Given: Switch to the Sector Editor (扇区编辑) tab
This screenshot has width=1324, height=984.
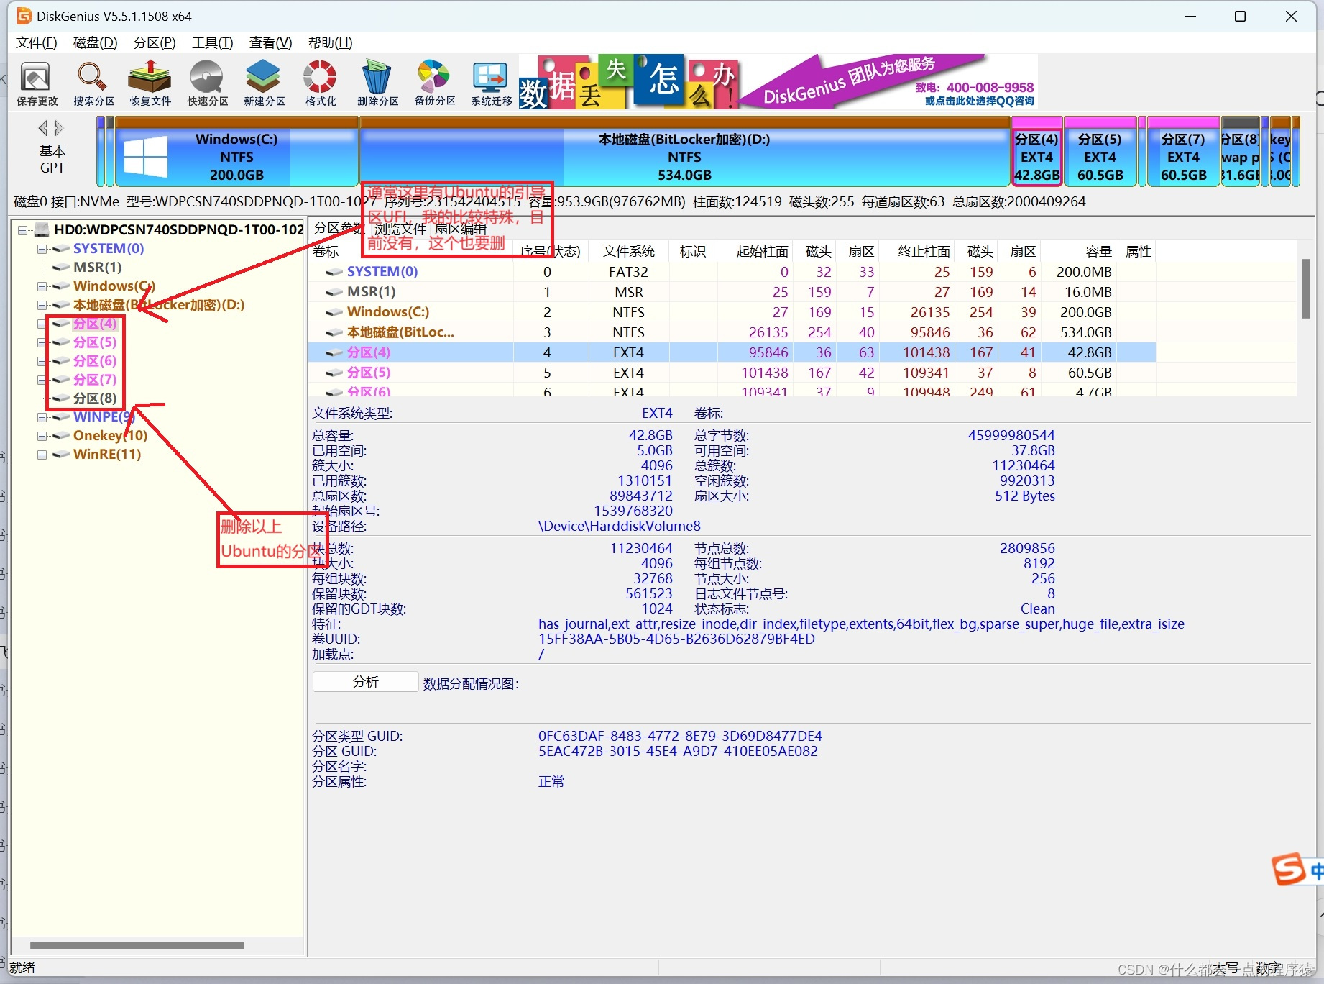Looking at the screenshot, I should (461, 229).
